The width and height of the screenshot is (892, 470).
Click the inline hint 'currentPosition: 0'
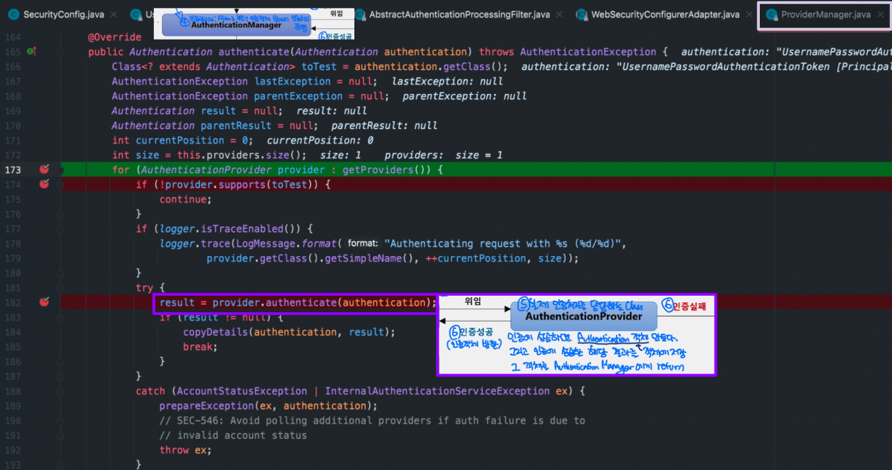[320, 140]
